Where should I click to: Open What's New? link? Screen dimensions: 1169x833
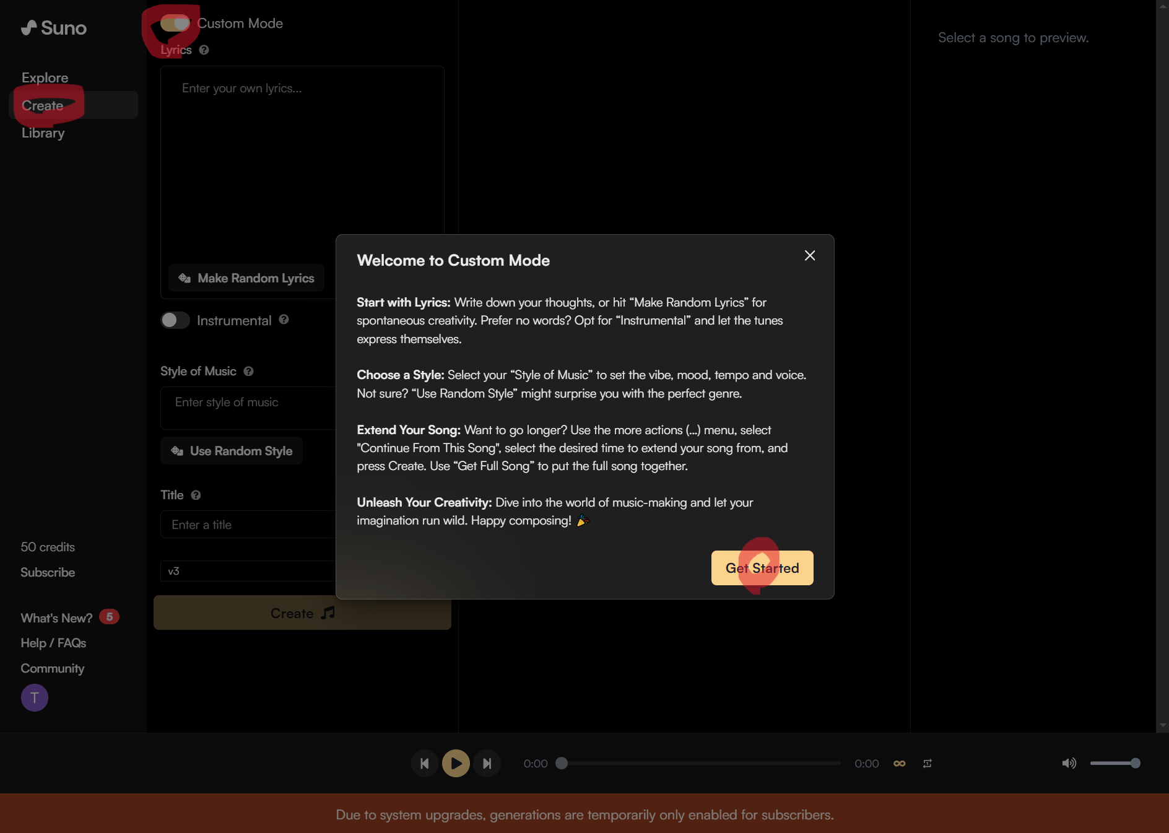click(56, 618)
